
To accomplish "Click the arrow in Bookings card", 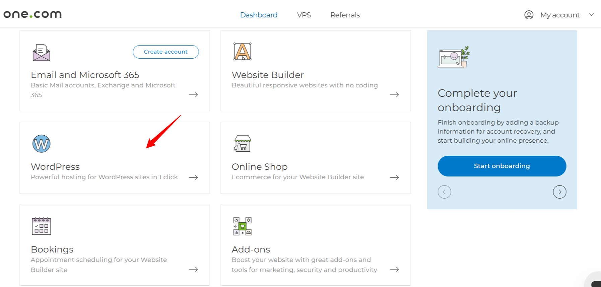I will pos(193,269).
